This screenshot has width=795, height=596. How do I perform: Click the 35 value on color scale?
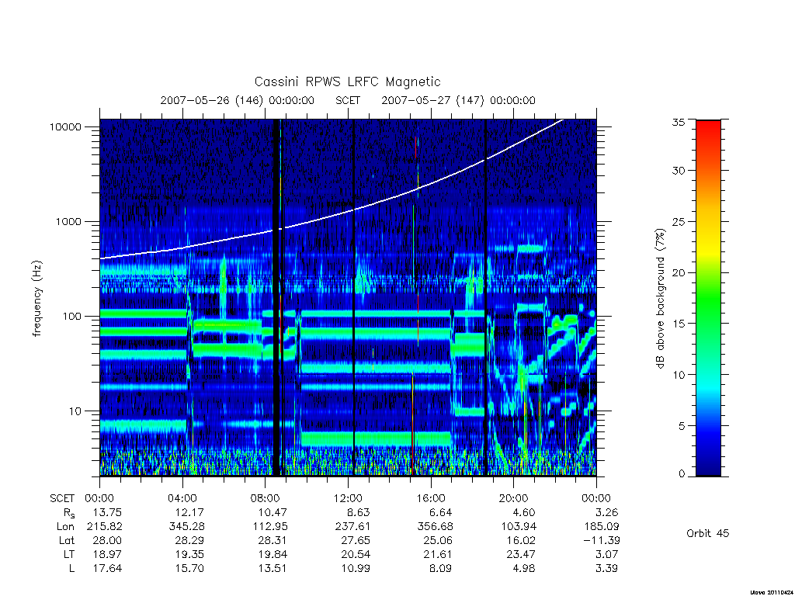click(678, 122)
